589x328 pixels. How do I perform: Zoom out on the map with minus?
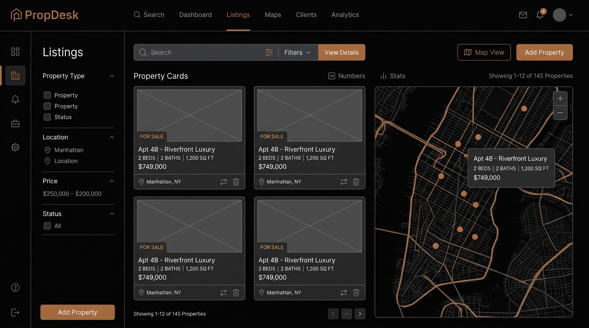(x=560, y=113)
